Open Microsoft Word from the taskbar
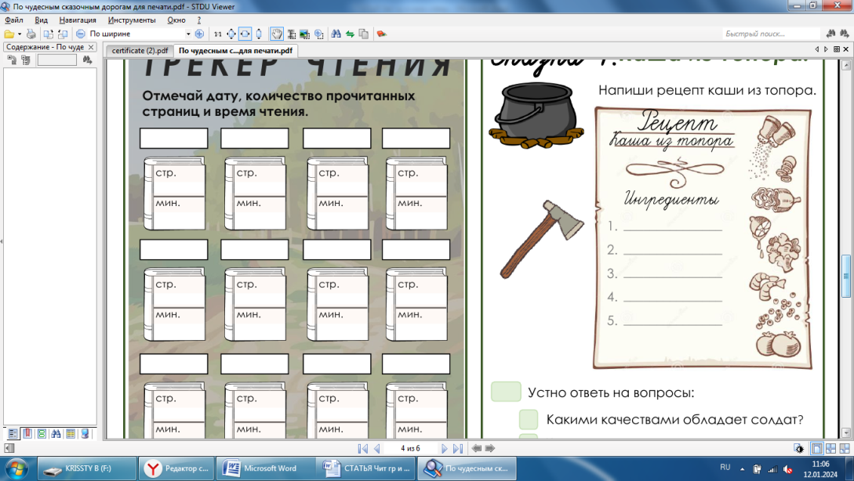 pyautogui.click(x=263, y=468)
